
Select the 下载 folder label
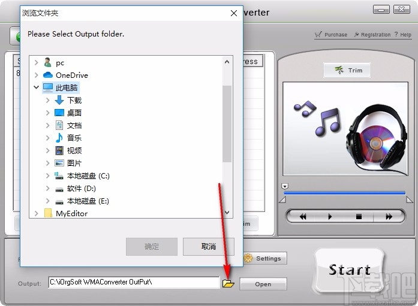pyautogui.click(x=74, y=101)
